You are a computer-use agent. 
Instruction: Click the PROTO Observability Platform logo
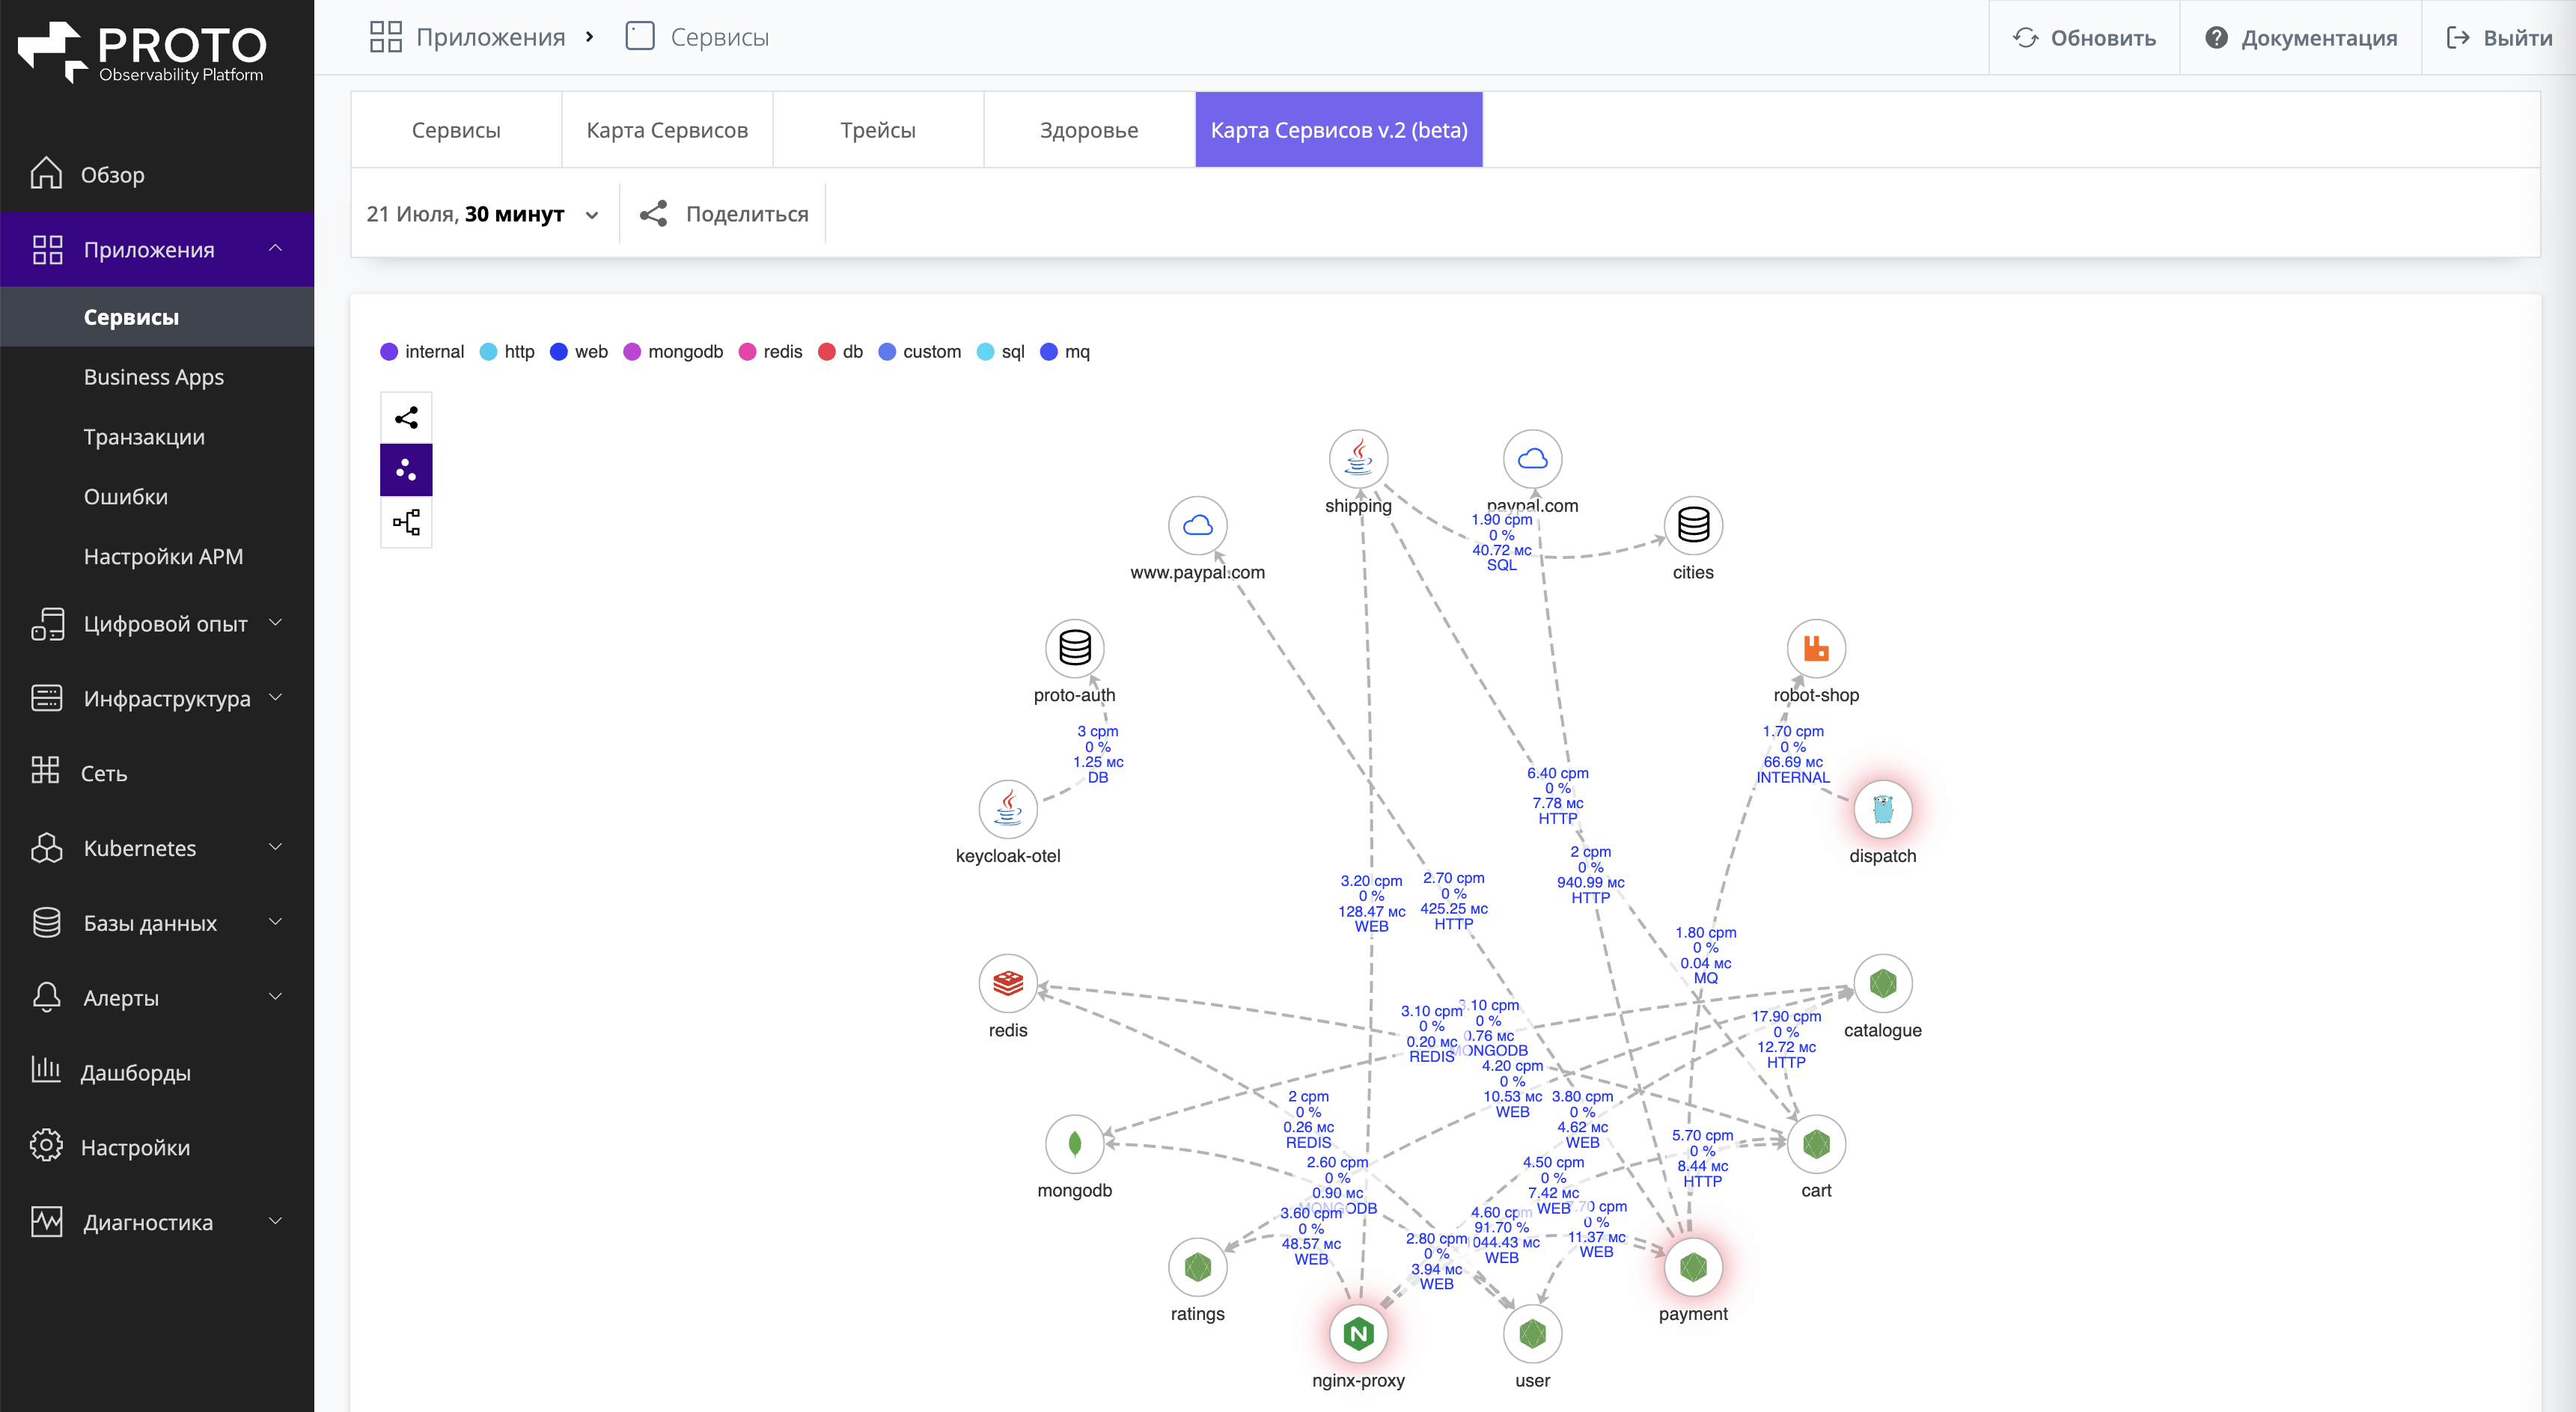[x=142, y=52]
